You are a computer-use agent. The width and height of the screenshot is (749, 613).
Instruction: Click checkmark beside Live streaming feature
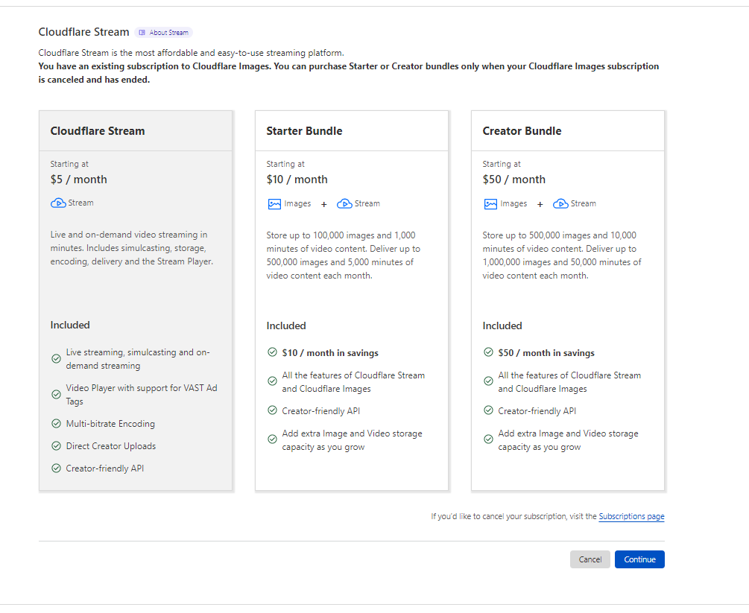coord(56,358)
